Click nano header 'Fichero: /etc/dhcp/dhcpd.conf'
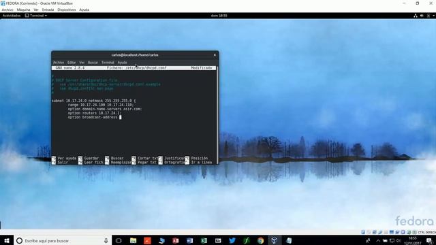436x245 pixels. [x=136, y=68]
